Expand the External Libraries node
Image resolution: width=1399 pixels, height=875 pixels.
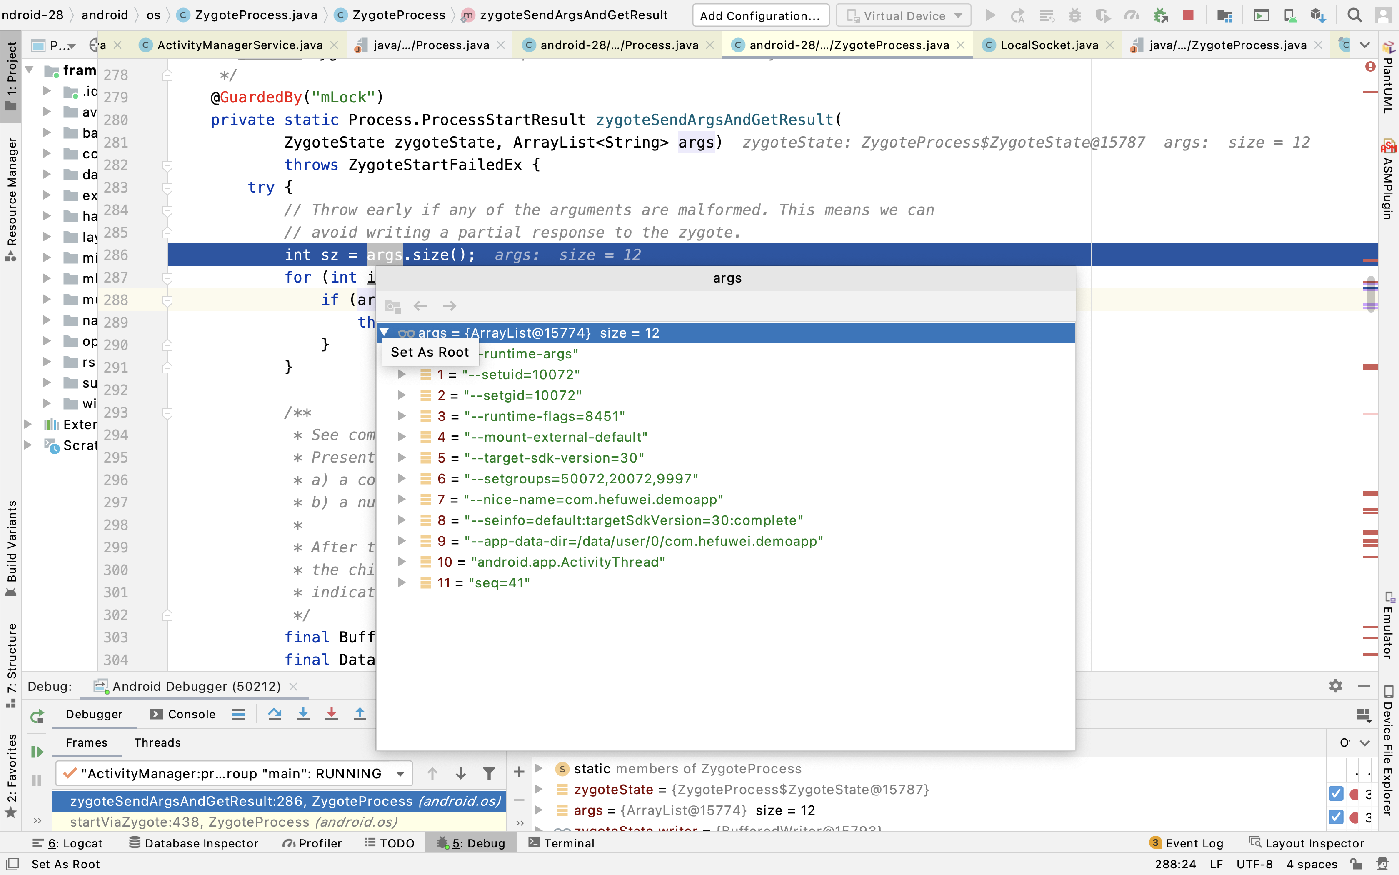(x=28, y=425)
